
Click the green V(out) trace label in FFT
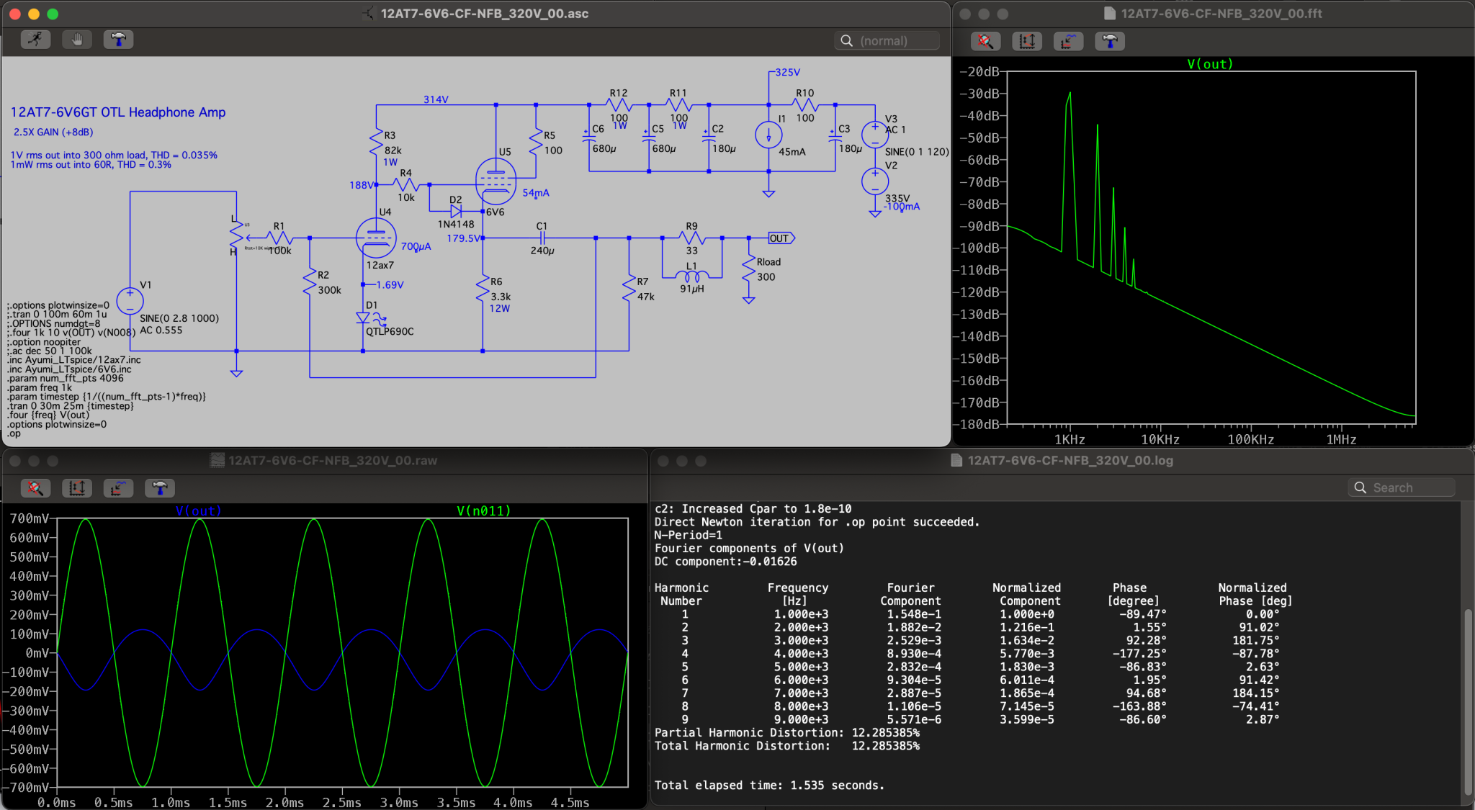coord(1210,64)
